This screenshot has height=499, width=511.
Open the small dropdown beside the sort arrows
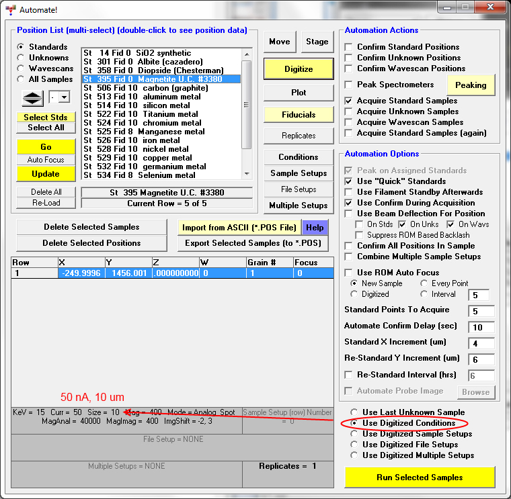click(64, 98)
